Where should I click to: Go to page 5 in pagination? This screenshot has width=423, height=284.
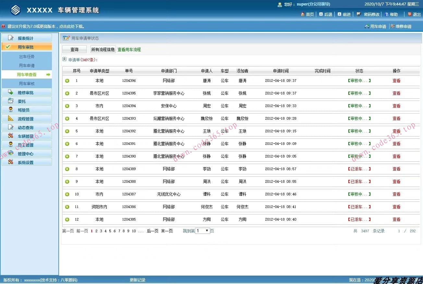click(x=110, y=231)
